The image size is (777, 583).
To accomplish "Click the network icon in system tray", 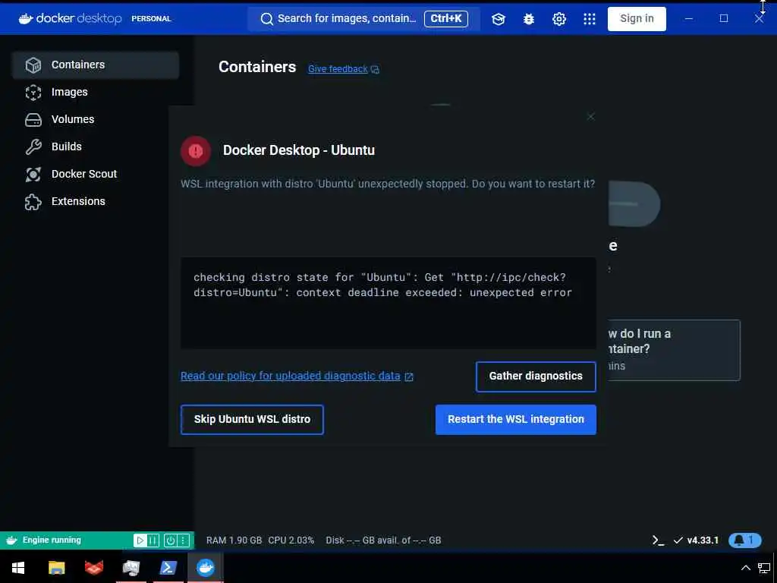I will pos(764,568).
